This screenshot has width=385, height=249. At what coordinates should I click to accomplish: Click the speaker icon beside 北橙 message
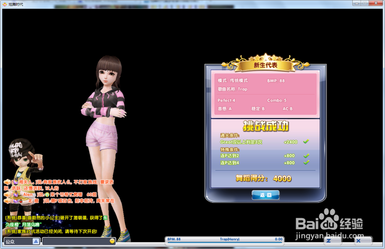coord(7,201)
